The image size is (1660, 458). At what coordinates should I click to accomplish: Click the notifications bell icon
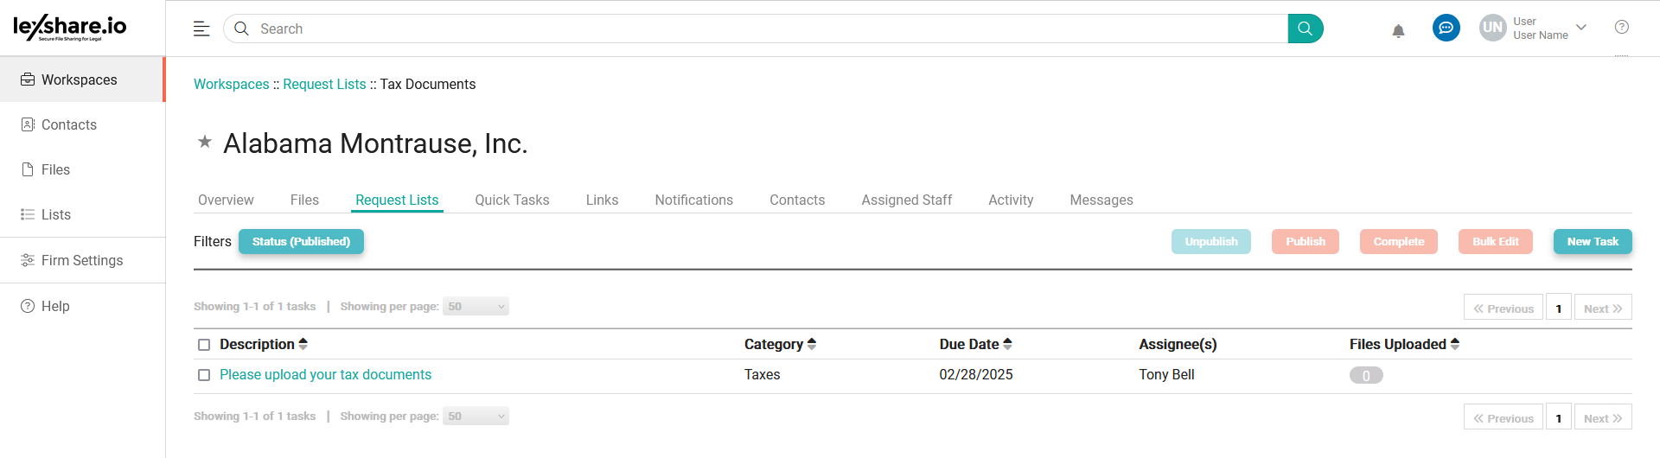[x=1398, y=31]
